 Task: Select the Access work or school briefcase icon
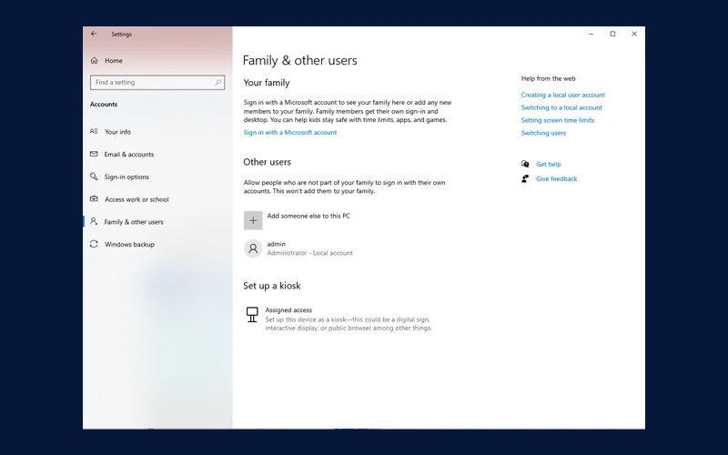click(x=94, y=198)
